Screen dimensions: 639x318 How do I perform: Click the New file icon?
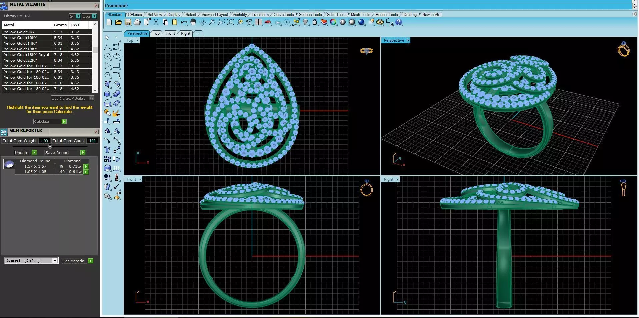(109, 22)
